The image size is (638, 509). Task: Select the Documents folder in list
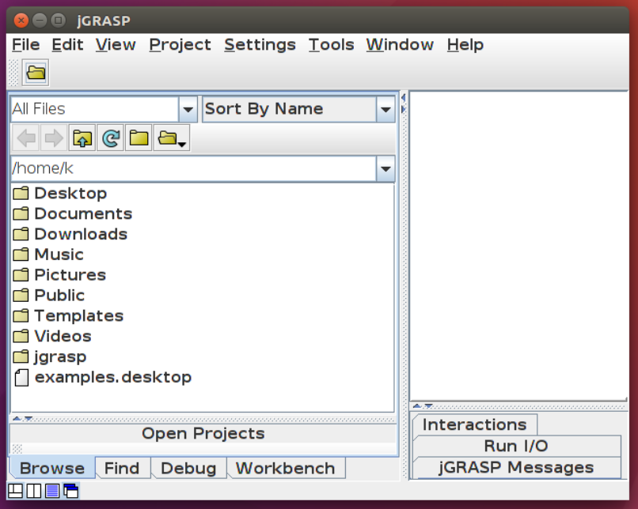83,213
